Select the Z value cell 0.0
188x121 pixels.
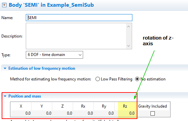(62, 113)
